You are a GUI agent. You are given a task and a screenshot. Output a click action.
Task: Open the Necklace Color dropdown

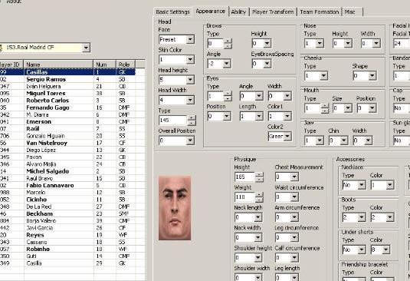pyautogui.click(x=389, y=185)
